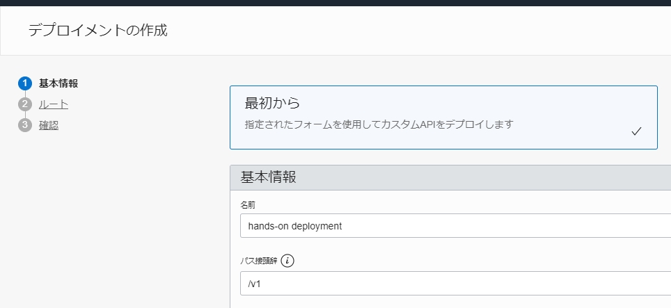Click the step 3 numbered circle
This screenshot has height=308, width=671.
point(25,125)
